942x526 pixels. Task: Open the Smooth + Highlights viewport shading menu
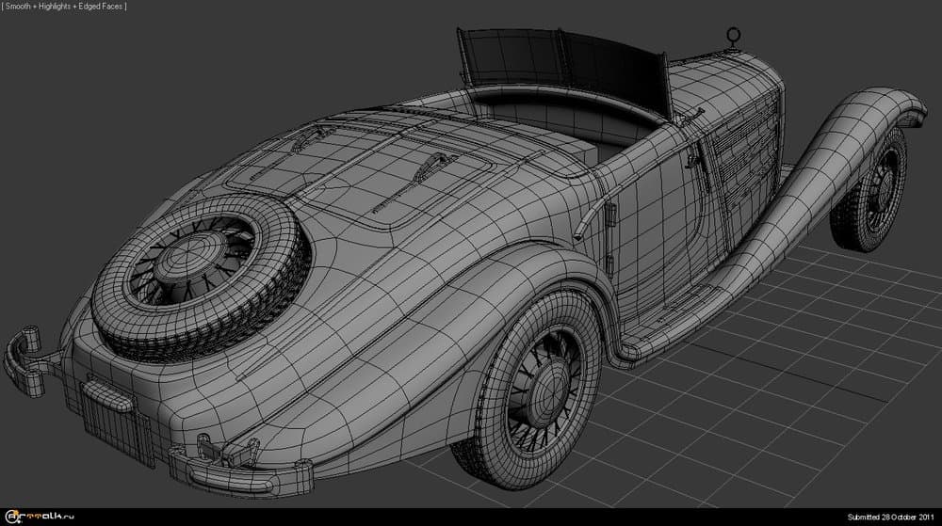click(64, 7)
